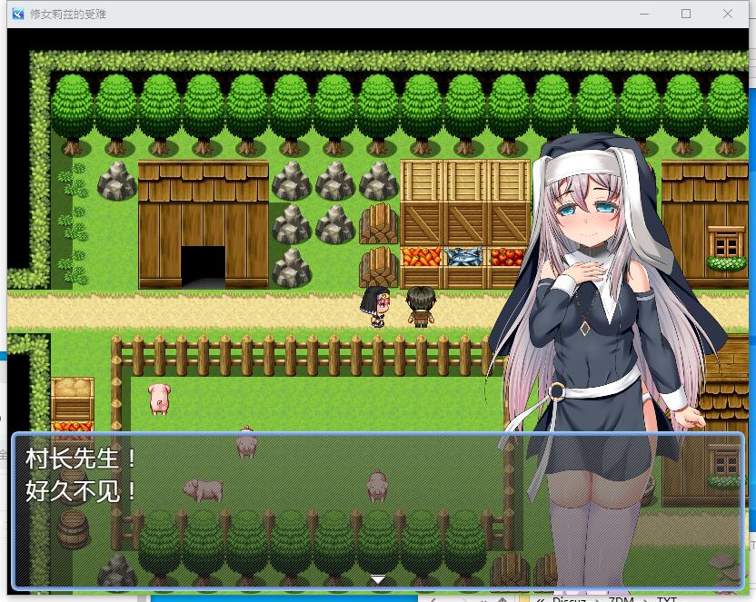This screenshot has height=602, width=756.
Task: Click the game app icon in title bar
Action: click(x=17, y=14)
